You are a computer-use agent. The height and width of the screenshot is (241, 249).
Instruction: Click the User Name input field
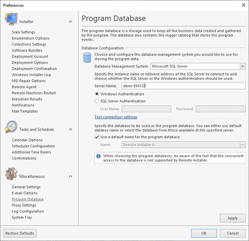[x=146, y=109]
